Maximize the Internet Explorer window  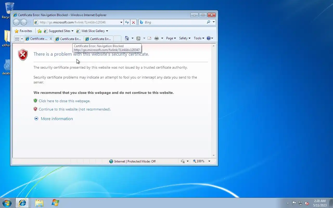(x=203, y=15)
